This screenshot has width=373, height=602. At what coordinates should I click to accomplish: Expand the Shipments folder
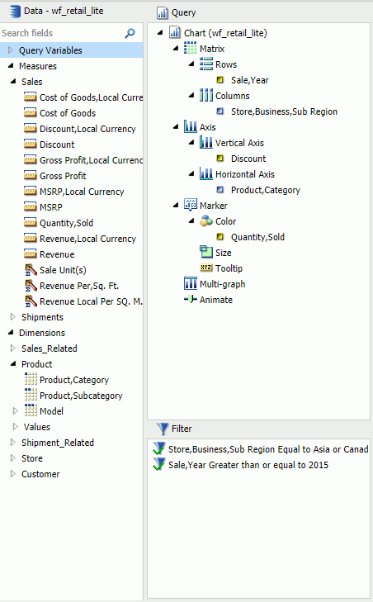pyautogui.click(x=13, y=317)
